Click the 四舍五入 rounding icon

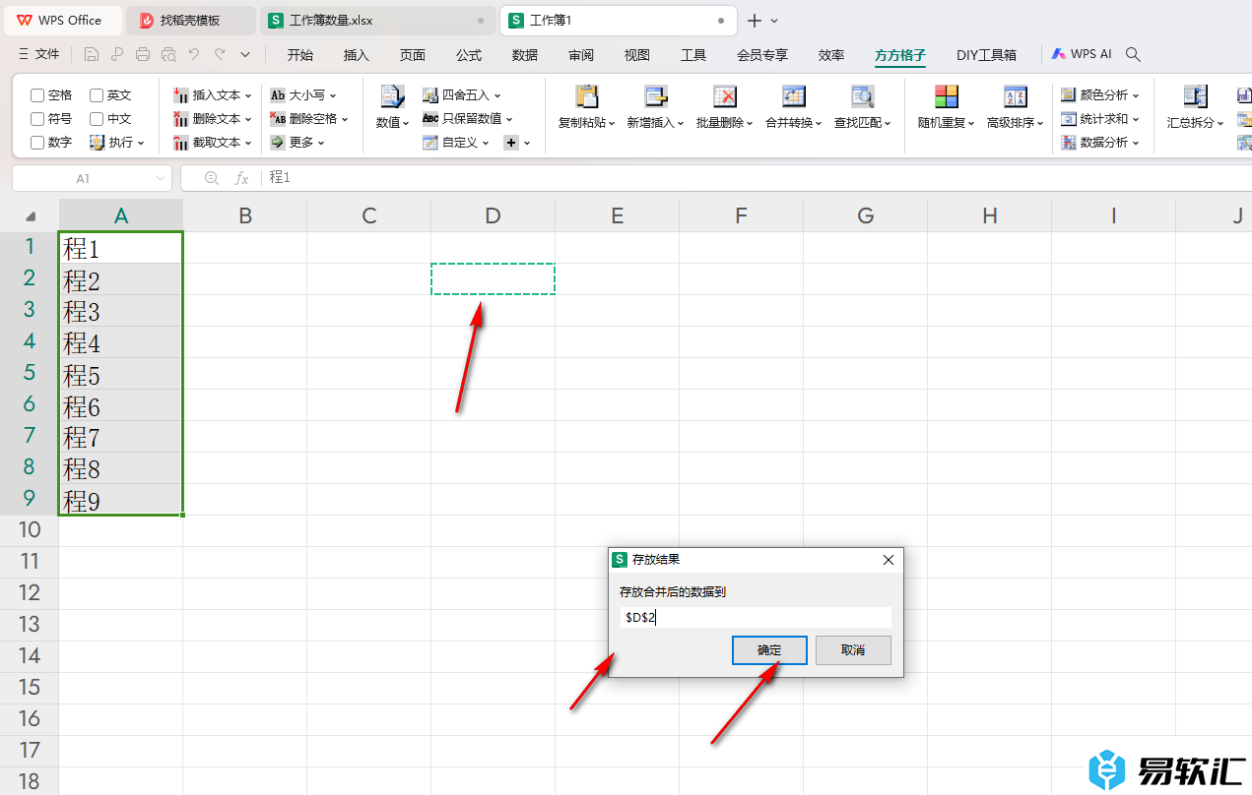(430, 95)
